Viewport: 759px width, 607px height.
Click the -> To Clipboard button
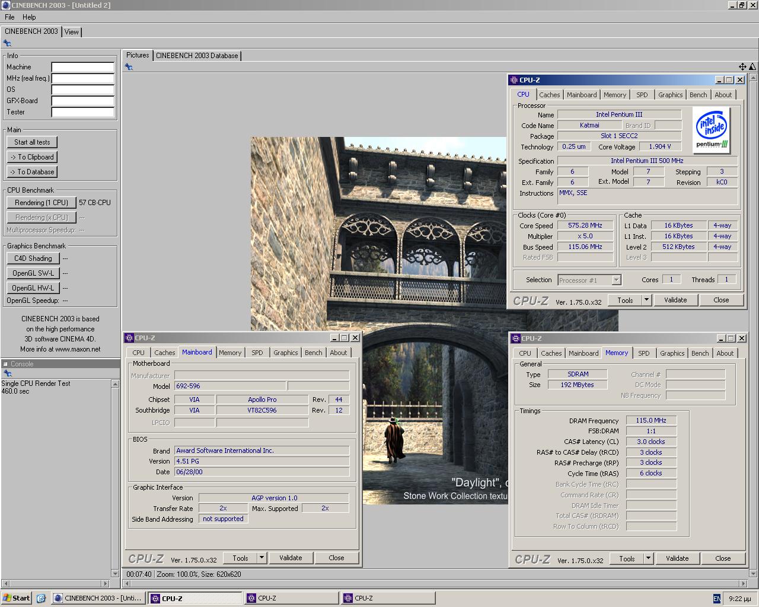tap(33, 157)
